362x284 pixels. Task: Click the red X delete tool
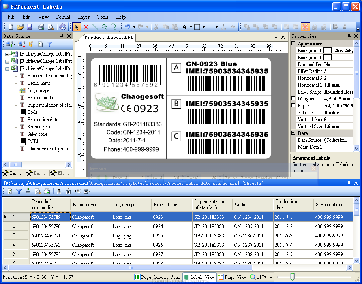(86, 27)
